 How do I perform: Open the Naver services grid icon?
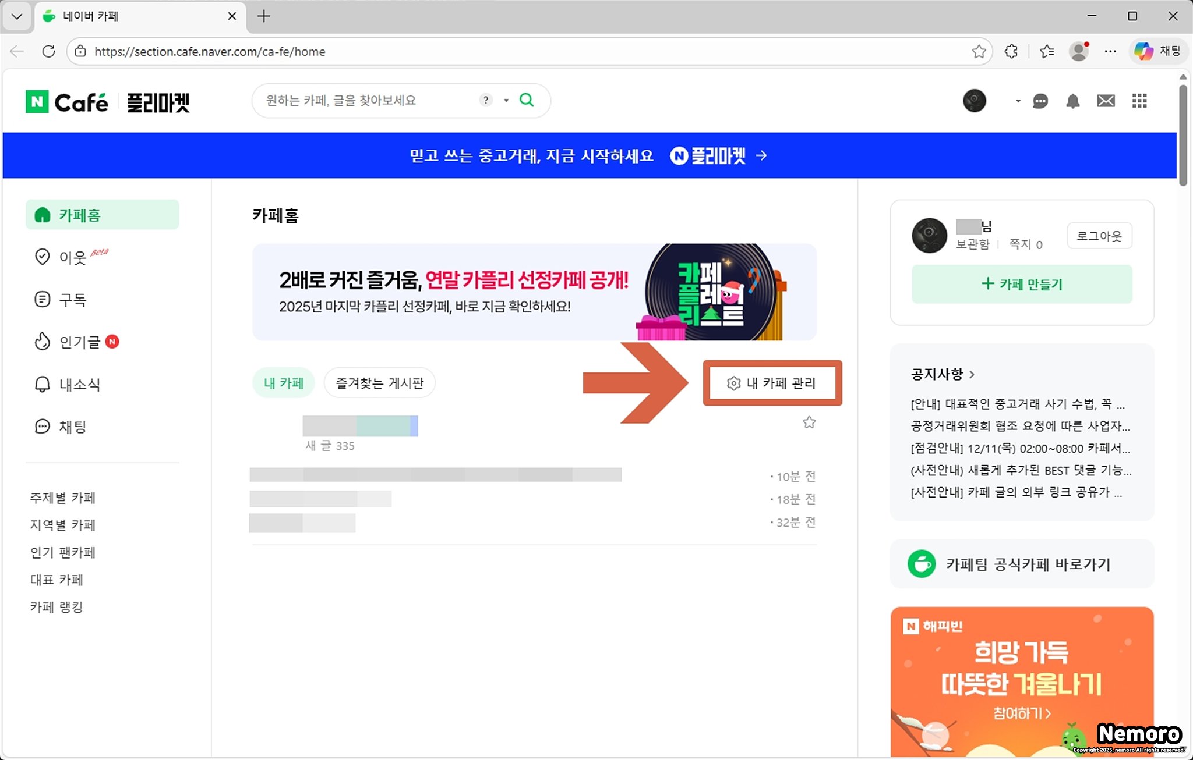1139,101
